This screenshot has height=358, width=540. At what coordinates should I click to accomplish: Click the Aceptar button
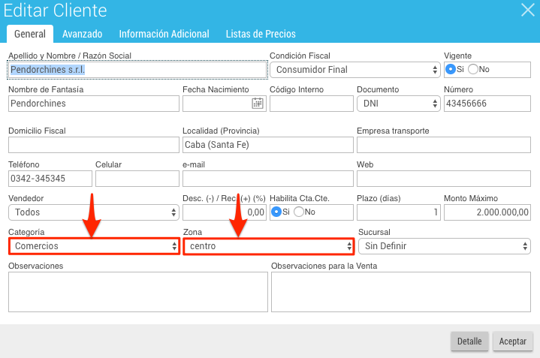tap(513, 341)
